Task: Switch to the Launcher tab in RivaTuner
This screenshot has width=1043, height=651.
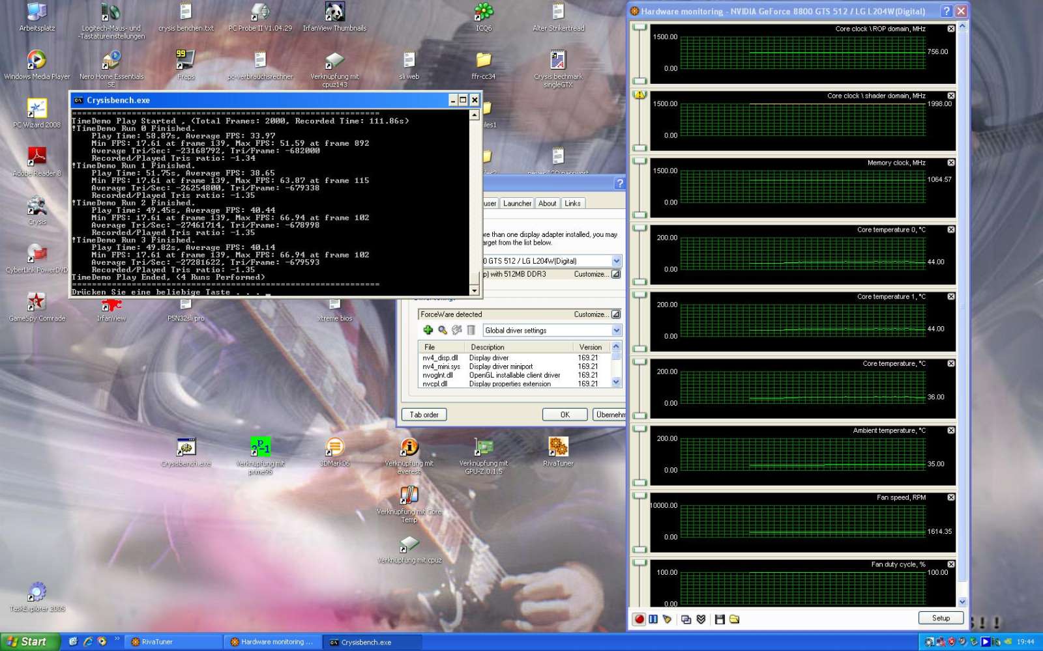Action: click(x=517, y=204)
